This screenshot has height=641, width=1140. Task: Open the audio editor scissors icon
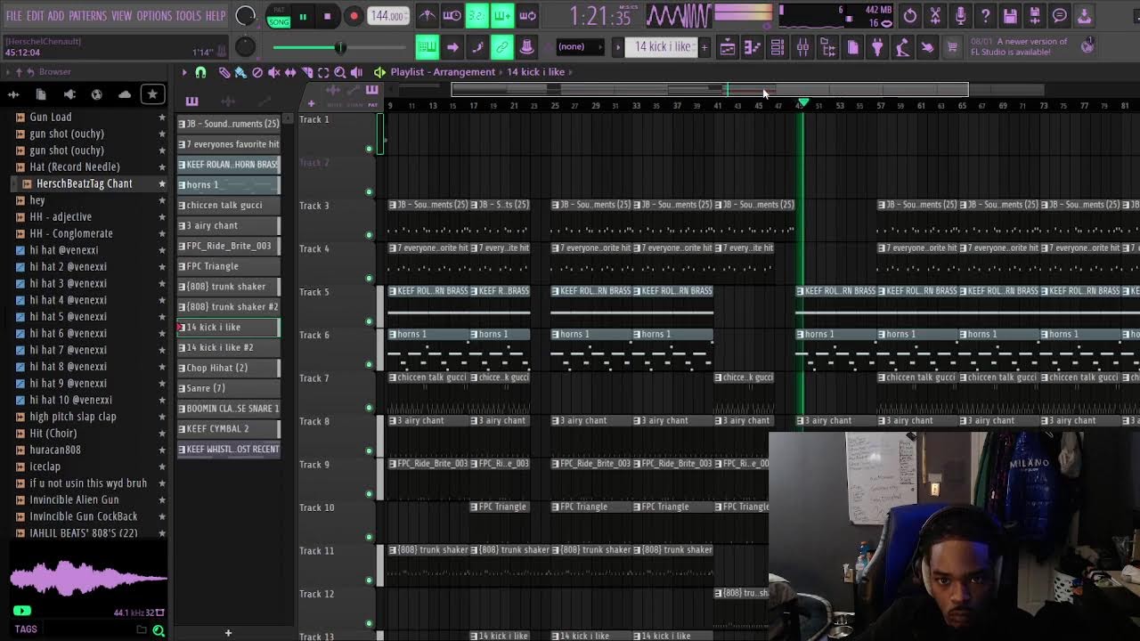[x=935, y=15]
